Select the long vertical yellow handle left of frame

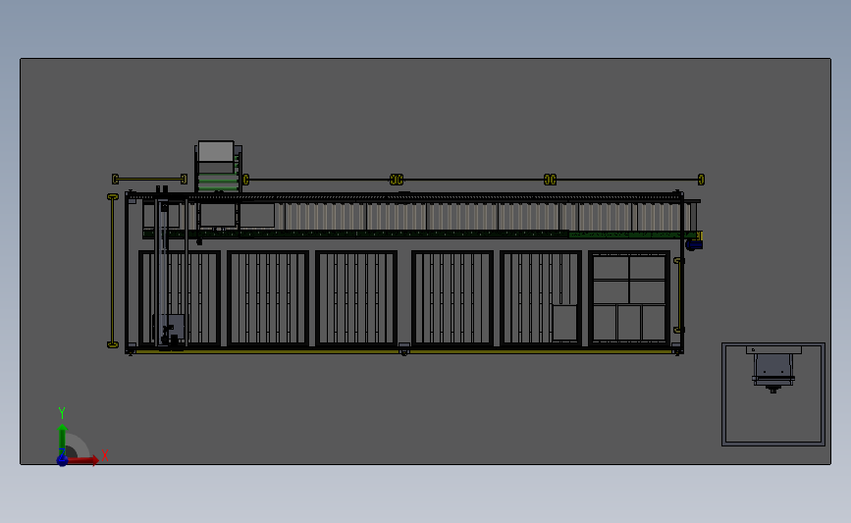pos(113,270)
